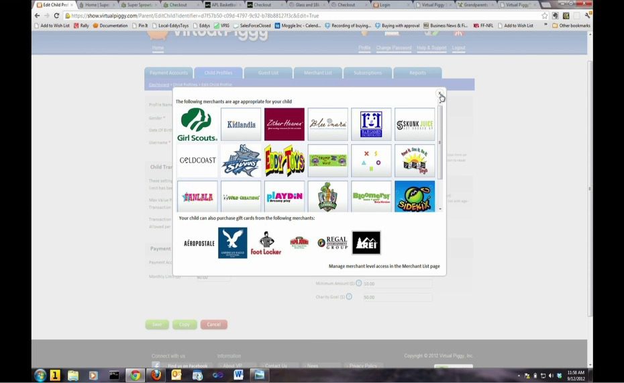Select the Goldcoast merchant logo
The height and width of the screenshot is (383, 624).
pyautogui.click(x=197, y=161)
